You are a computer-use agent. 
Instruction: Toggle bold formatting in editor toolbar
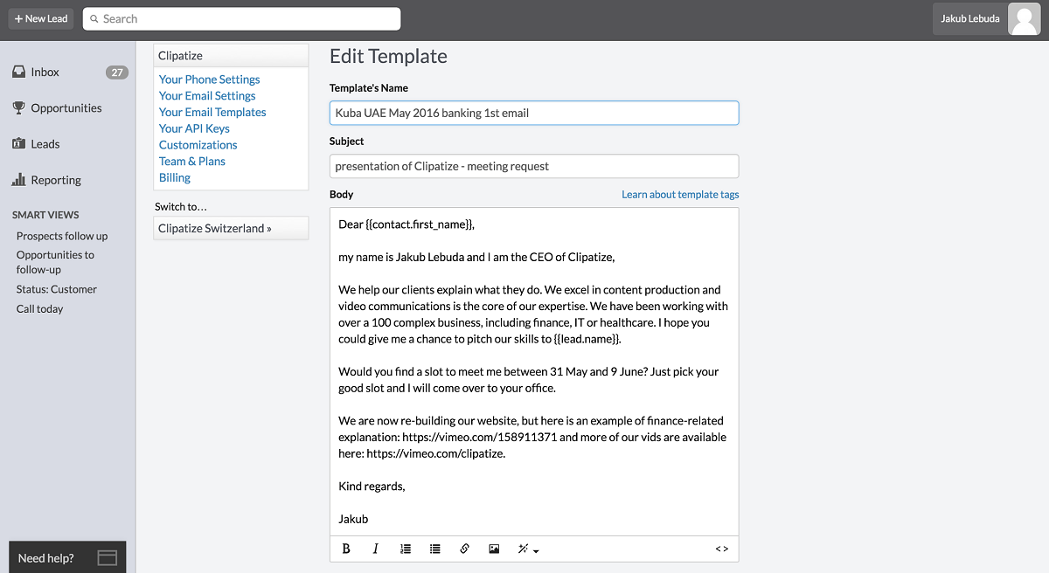tap(346, 549)
